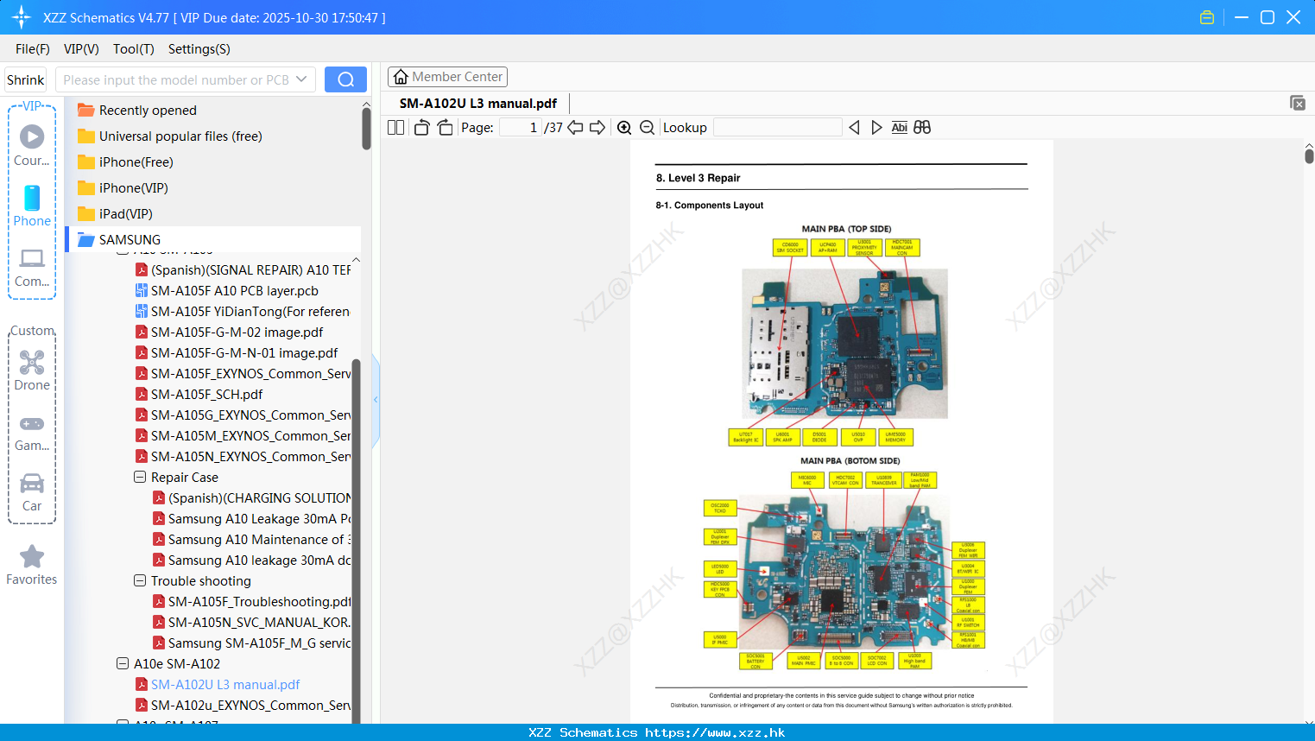
Task: Zoom out of the PDF
Action: coord(647,128)
